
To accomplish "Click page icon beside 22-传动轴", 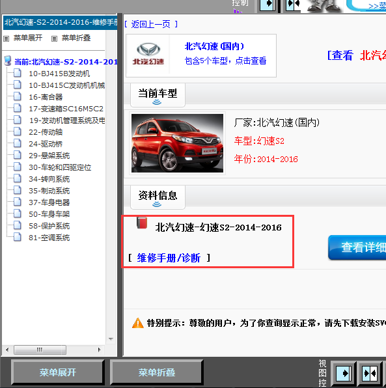I will 18,132.
